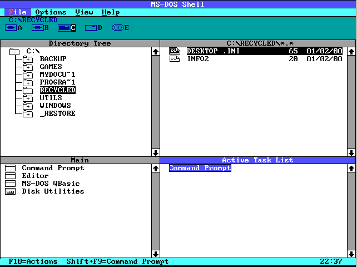Click Main panel scrollbar down arrow
Screen dimensions: 357x267
tap(156, 254)
